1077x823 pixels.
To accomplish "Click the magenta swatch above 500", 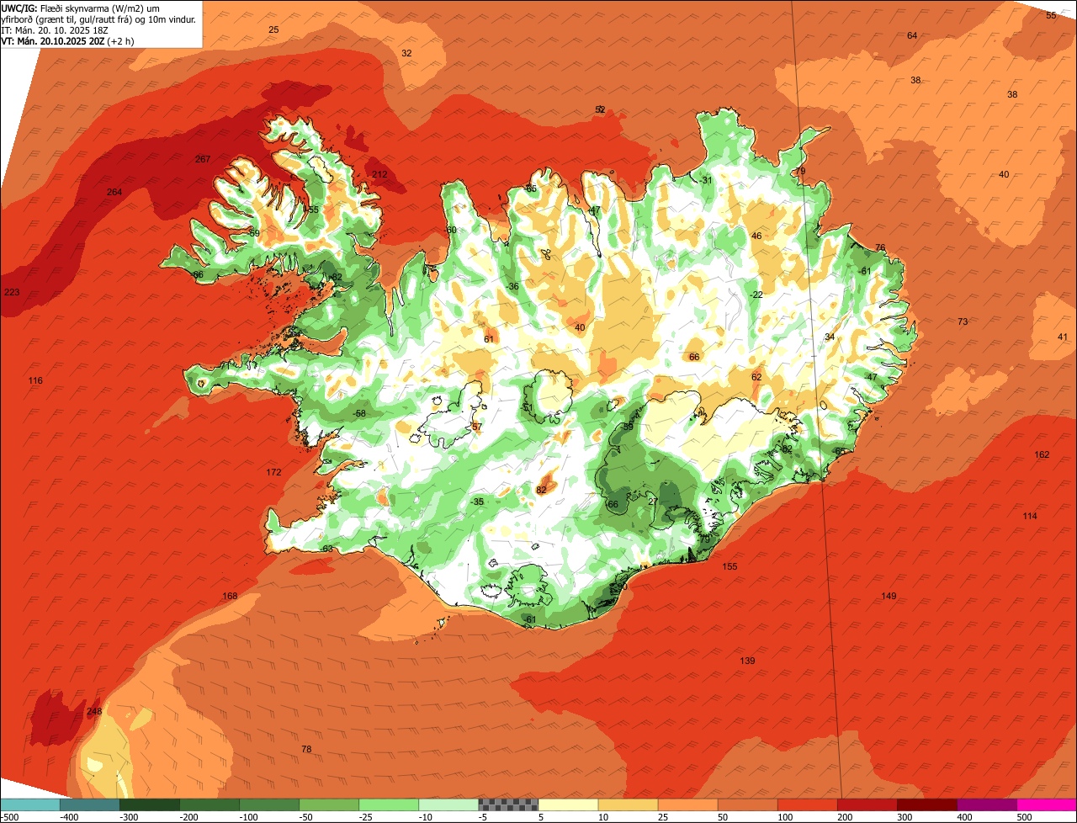I will click(1046, 804).
